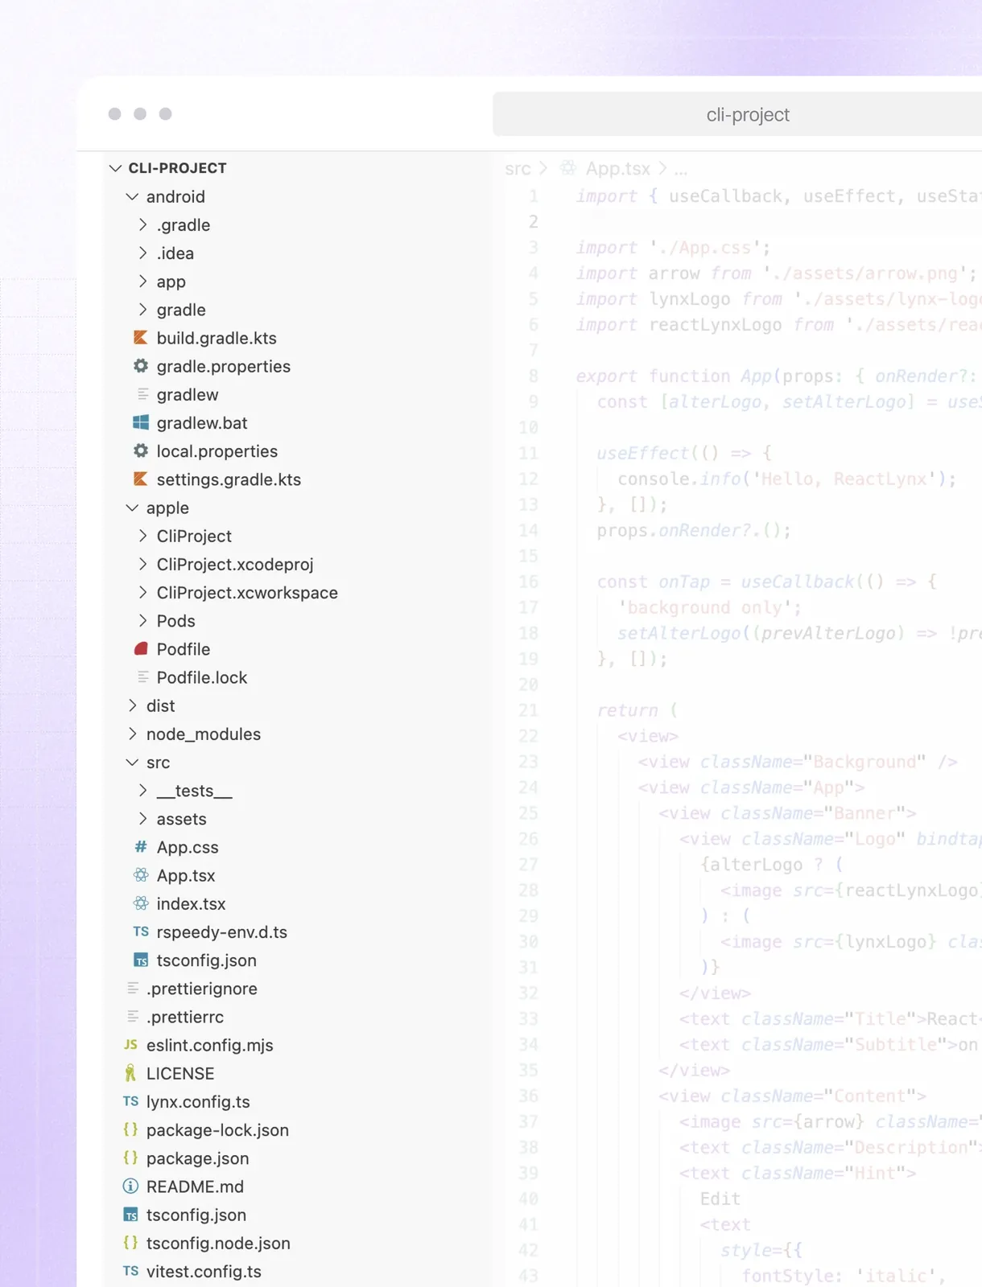
Task: Expand the .idea folder chevron
Action: [x=142, y=253]
